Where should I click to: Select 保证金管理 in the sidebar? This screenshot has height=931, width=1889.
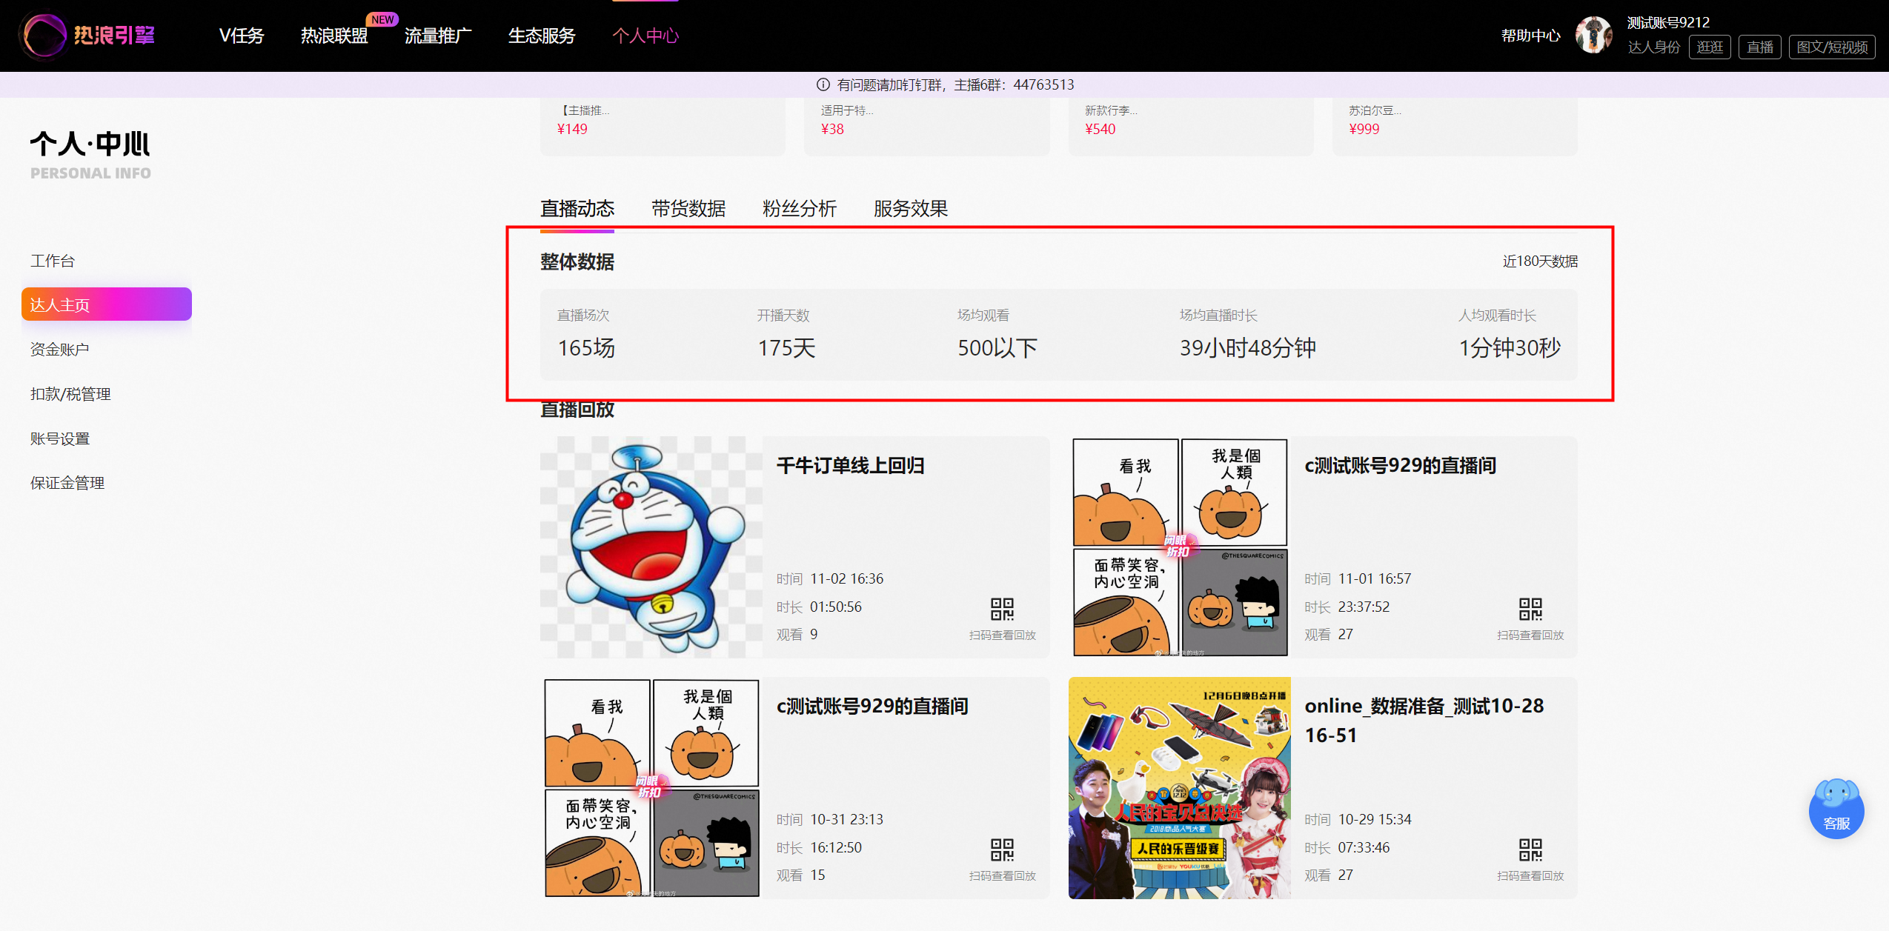tap(67, 483)
